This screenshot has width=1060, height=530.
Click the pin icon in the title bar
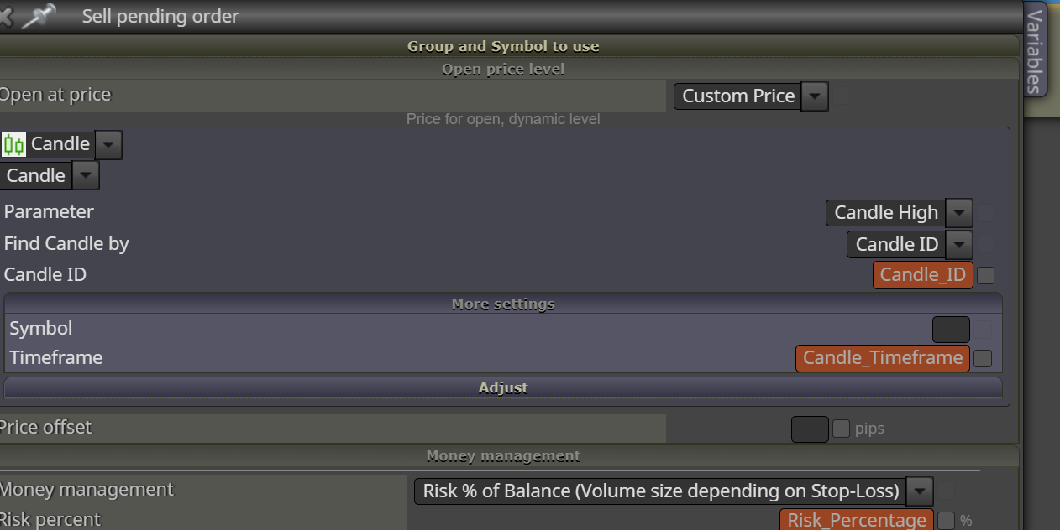(39, 16)
